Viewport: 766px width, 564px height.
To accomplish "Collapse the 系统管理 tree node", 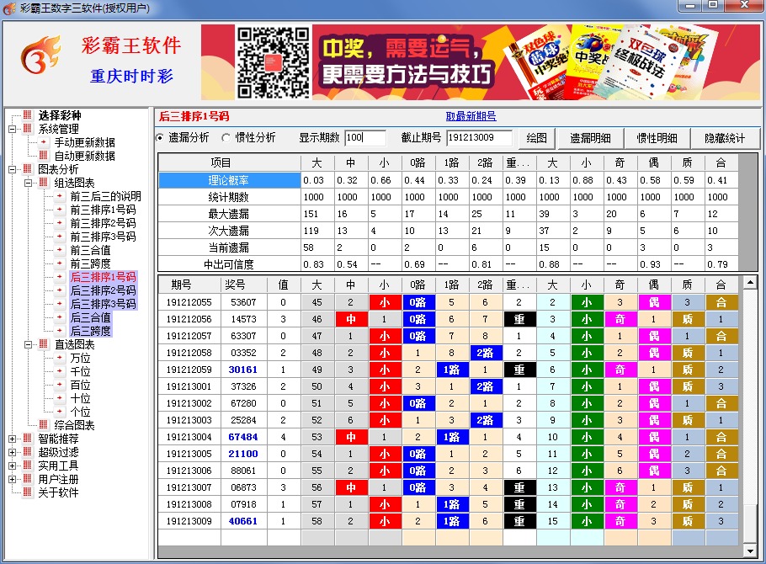I will [x=12, y=129].
